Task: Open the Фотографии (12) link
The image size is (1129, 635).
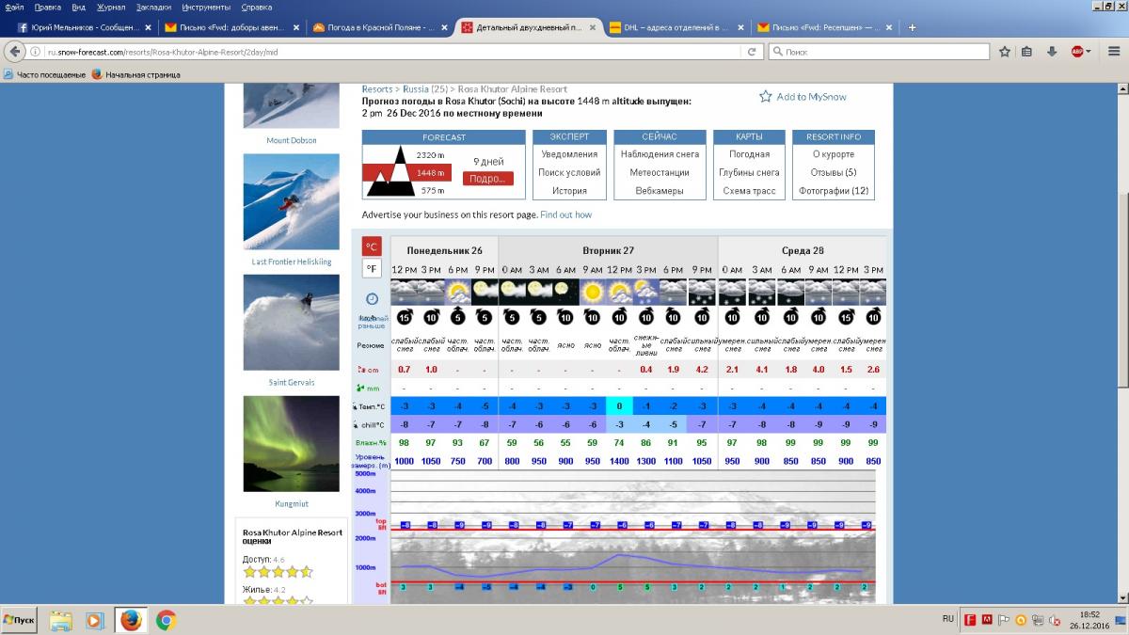Action: (x=834, y=191)
